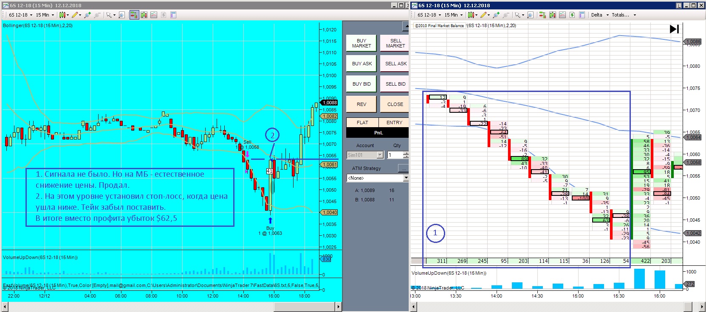Click the 1,0040 lower band price marker
The width and height of the screenshot is (706, 312).
coord(329,212)
